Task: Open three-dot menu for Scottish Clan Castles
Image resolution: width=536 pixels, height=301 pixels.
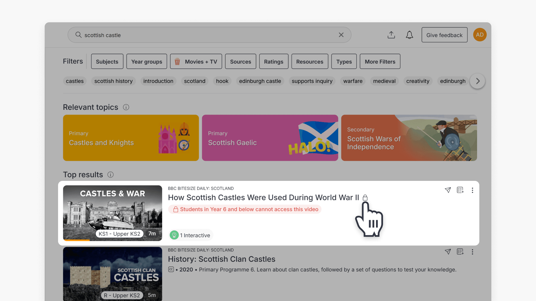Action: (472, 252)
